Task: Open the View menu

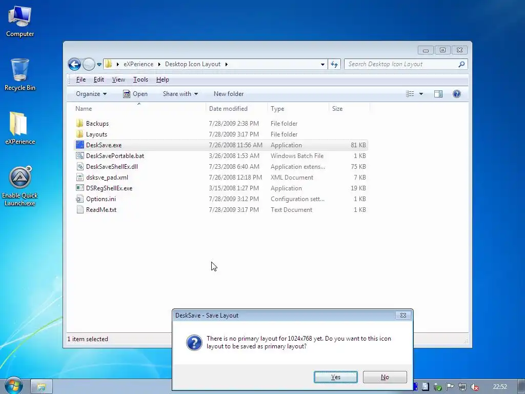Action: pyautogui.click(x=118, y=80)
